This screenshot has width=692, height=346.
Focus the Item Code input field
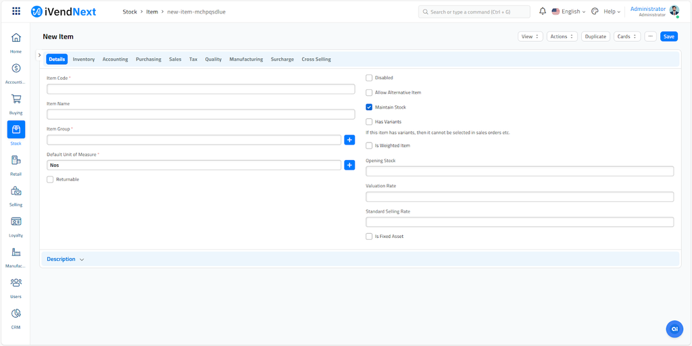click(x=201, y=89)
